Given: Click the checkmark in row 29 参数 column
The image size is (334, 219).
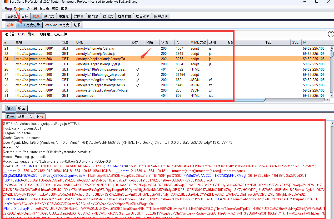Looking at the screenshot, I should pyautogui.click(x=137, y=85).
